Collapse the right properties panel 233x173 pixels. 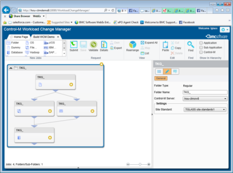(152, 114)
